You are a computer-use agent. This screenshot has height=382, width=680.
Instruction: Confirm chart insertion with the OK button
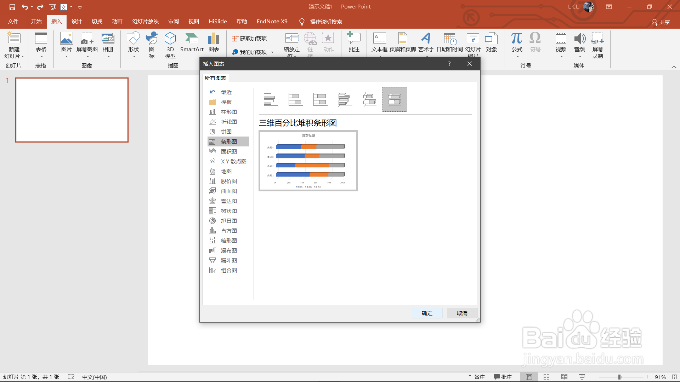point(427,313)
